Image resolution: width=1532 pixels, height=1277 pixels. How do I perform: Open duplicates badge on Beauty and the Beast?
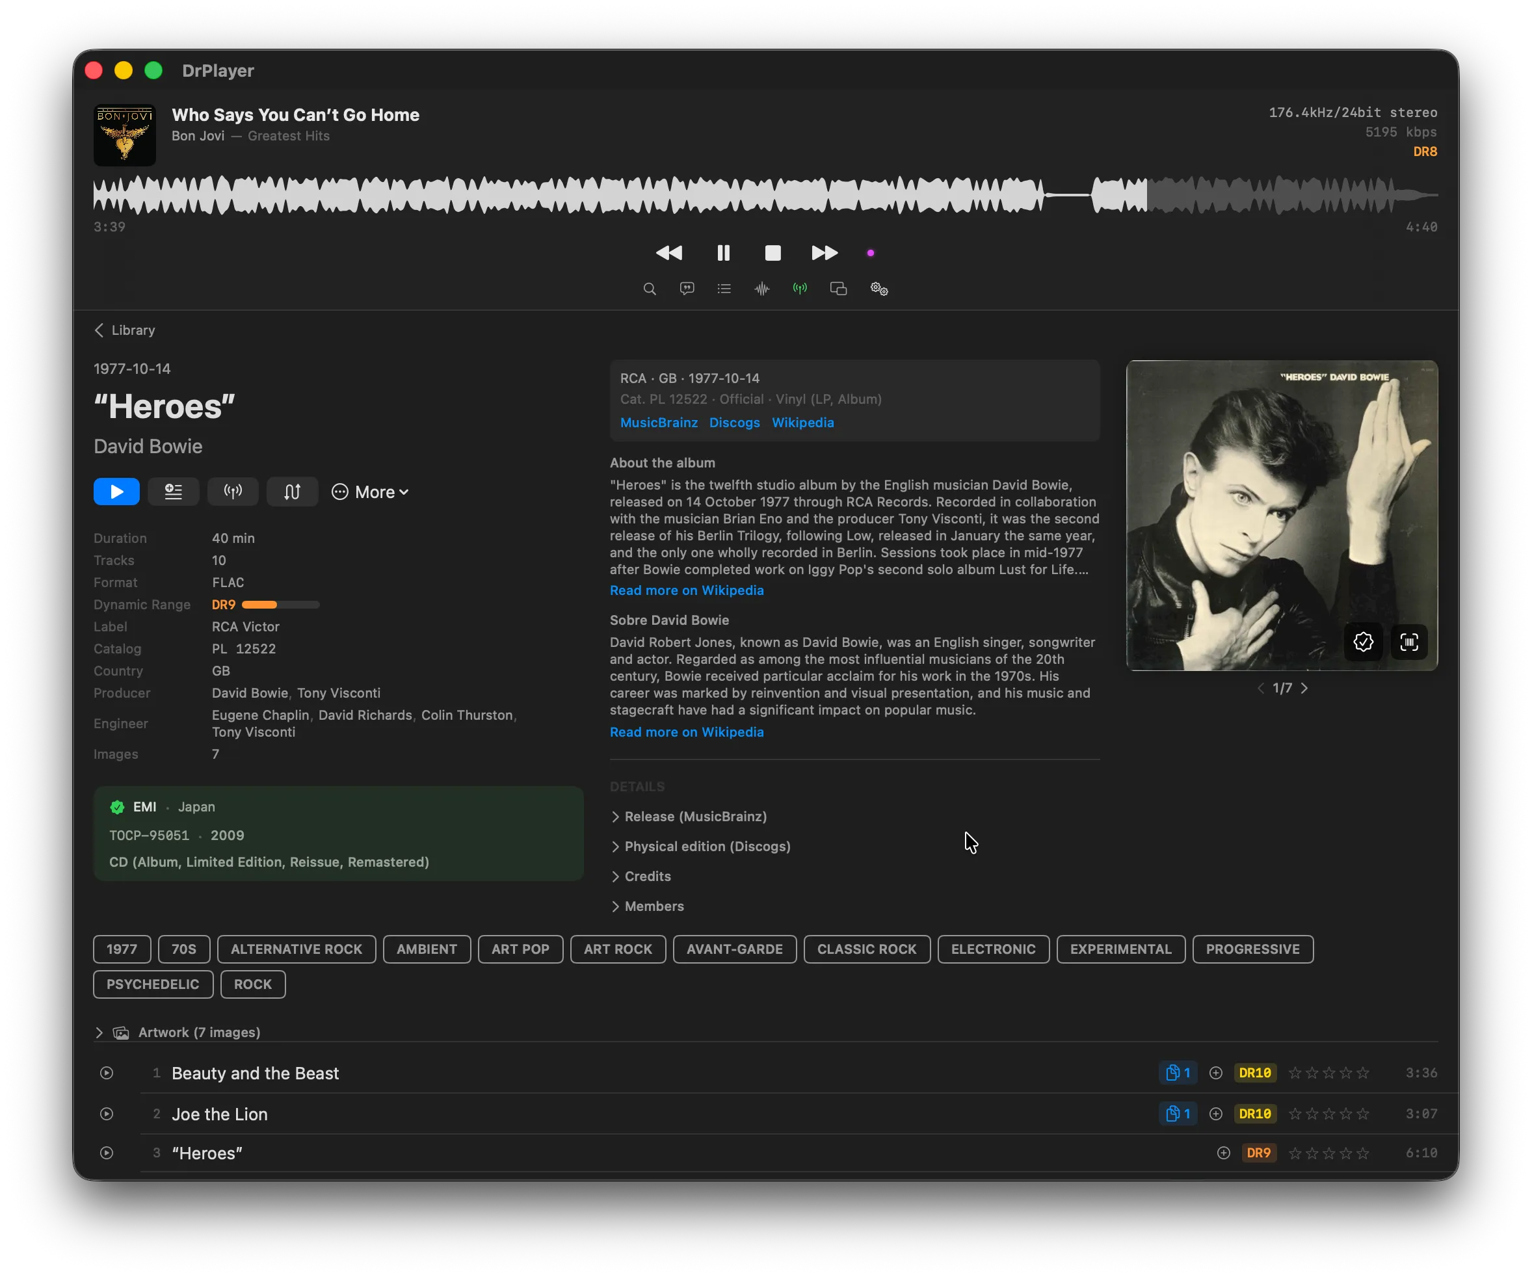tap(1178, 1073)
